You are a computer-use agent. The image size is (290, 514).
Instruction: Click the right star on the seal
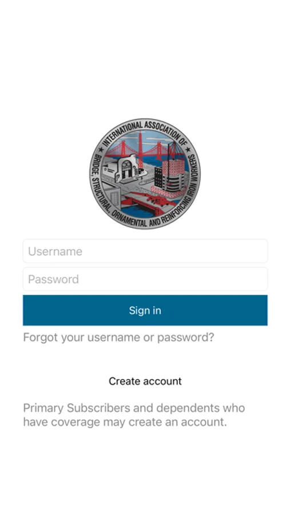pyautogui.click(x=188, y=150)
